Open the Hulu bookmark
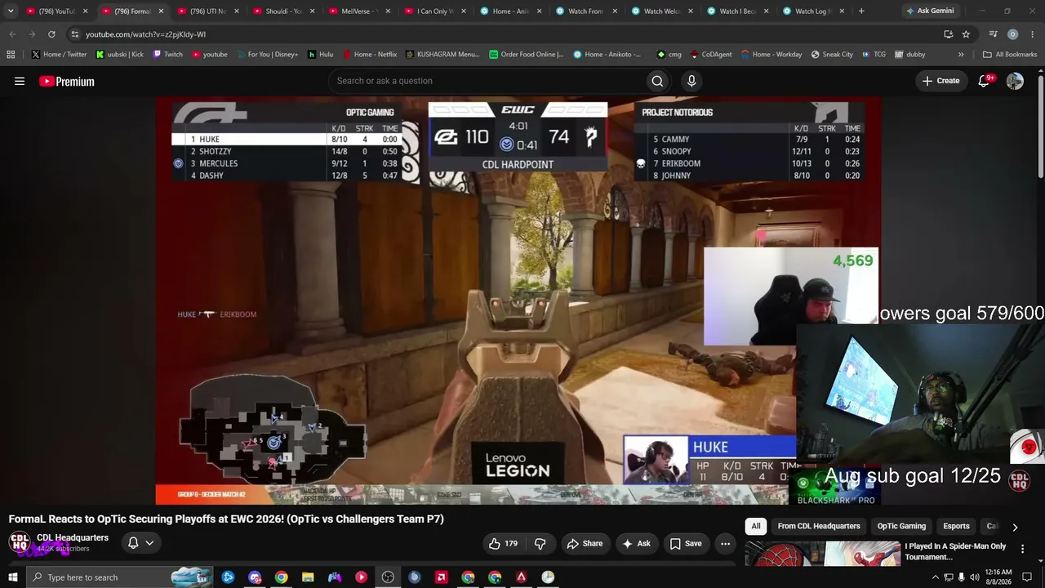 [x=320, y=55]
